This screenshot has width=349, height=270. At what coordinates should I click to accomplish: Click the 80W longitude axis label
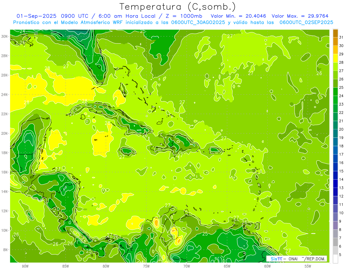[x=106, y=266]
